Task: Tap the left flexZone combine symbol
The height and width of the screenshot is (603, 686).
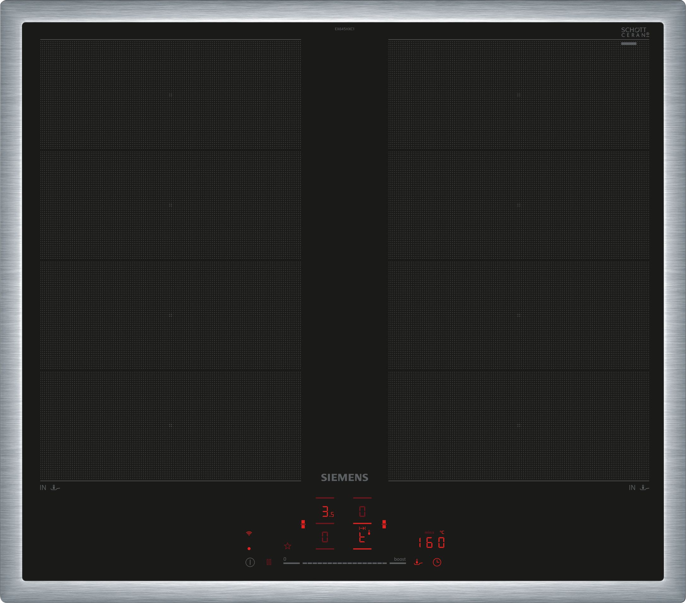Action: (x=303, y=524)
